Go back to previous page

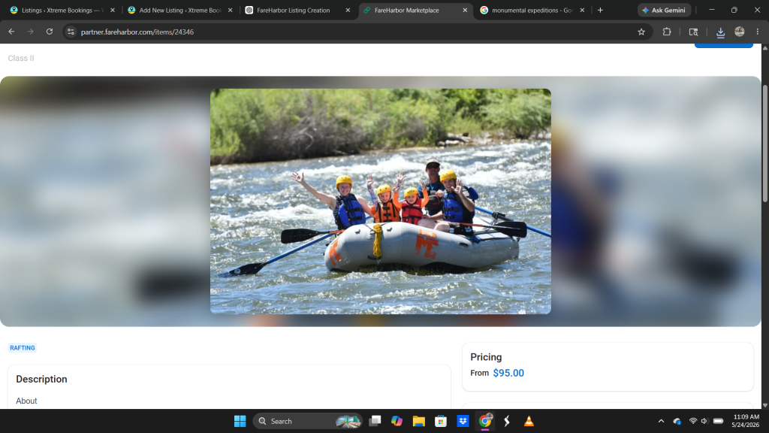(11, 32)
